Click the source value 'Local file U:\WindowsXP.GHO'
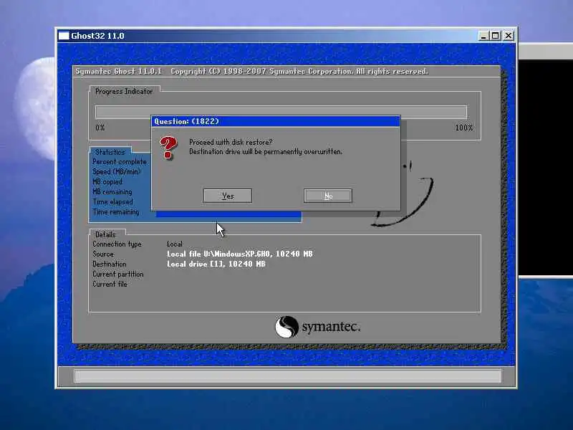 tap(218, 254)
